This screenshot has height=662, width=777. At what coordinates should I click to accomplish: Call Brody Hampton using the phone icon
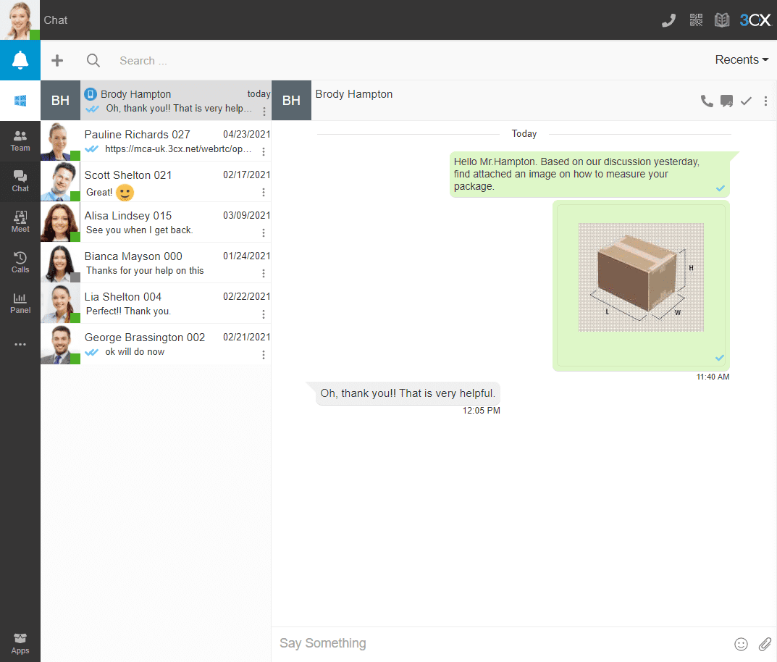coord(707,101)
